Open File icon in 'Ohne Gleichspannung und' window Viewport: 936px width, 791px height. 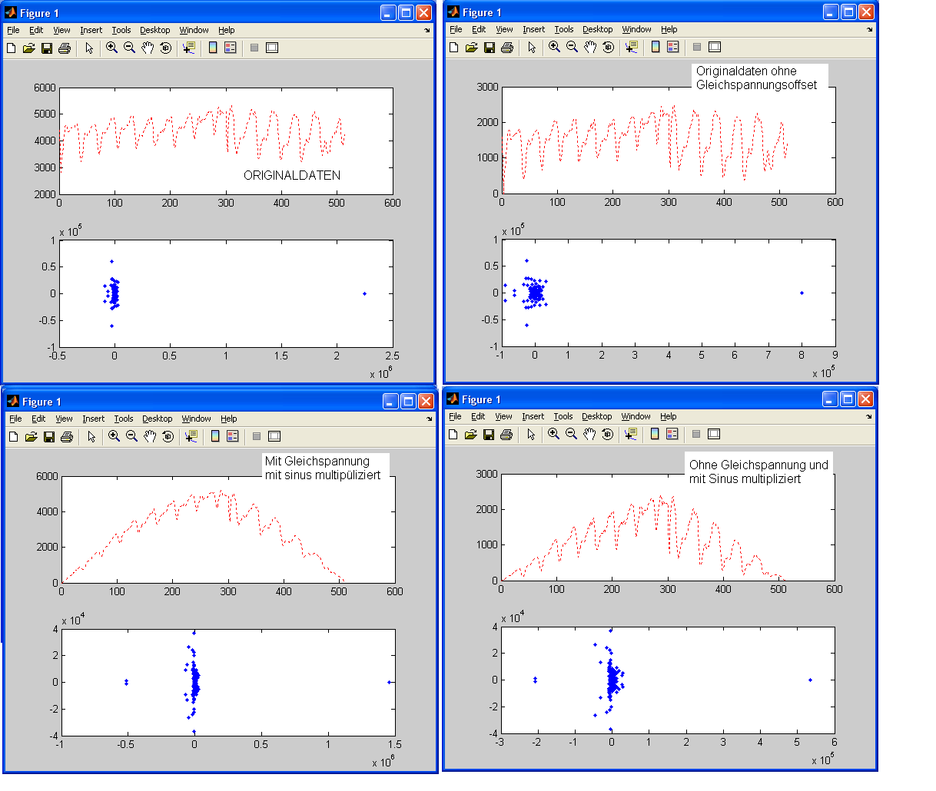click(470, 434)
